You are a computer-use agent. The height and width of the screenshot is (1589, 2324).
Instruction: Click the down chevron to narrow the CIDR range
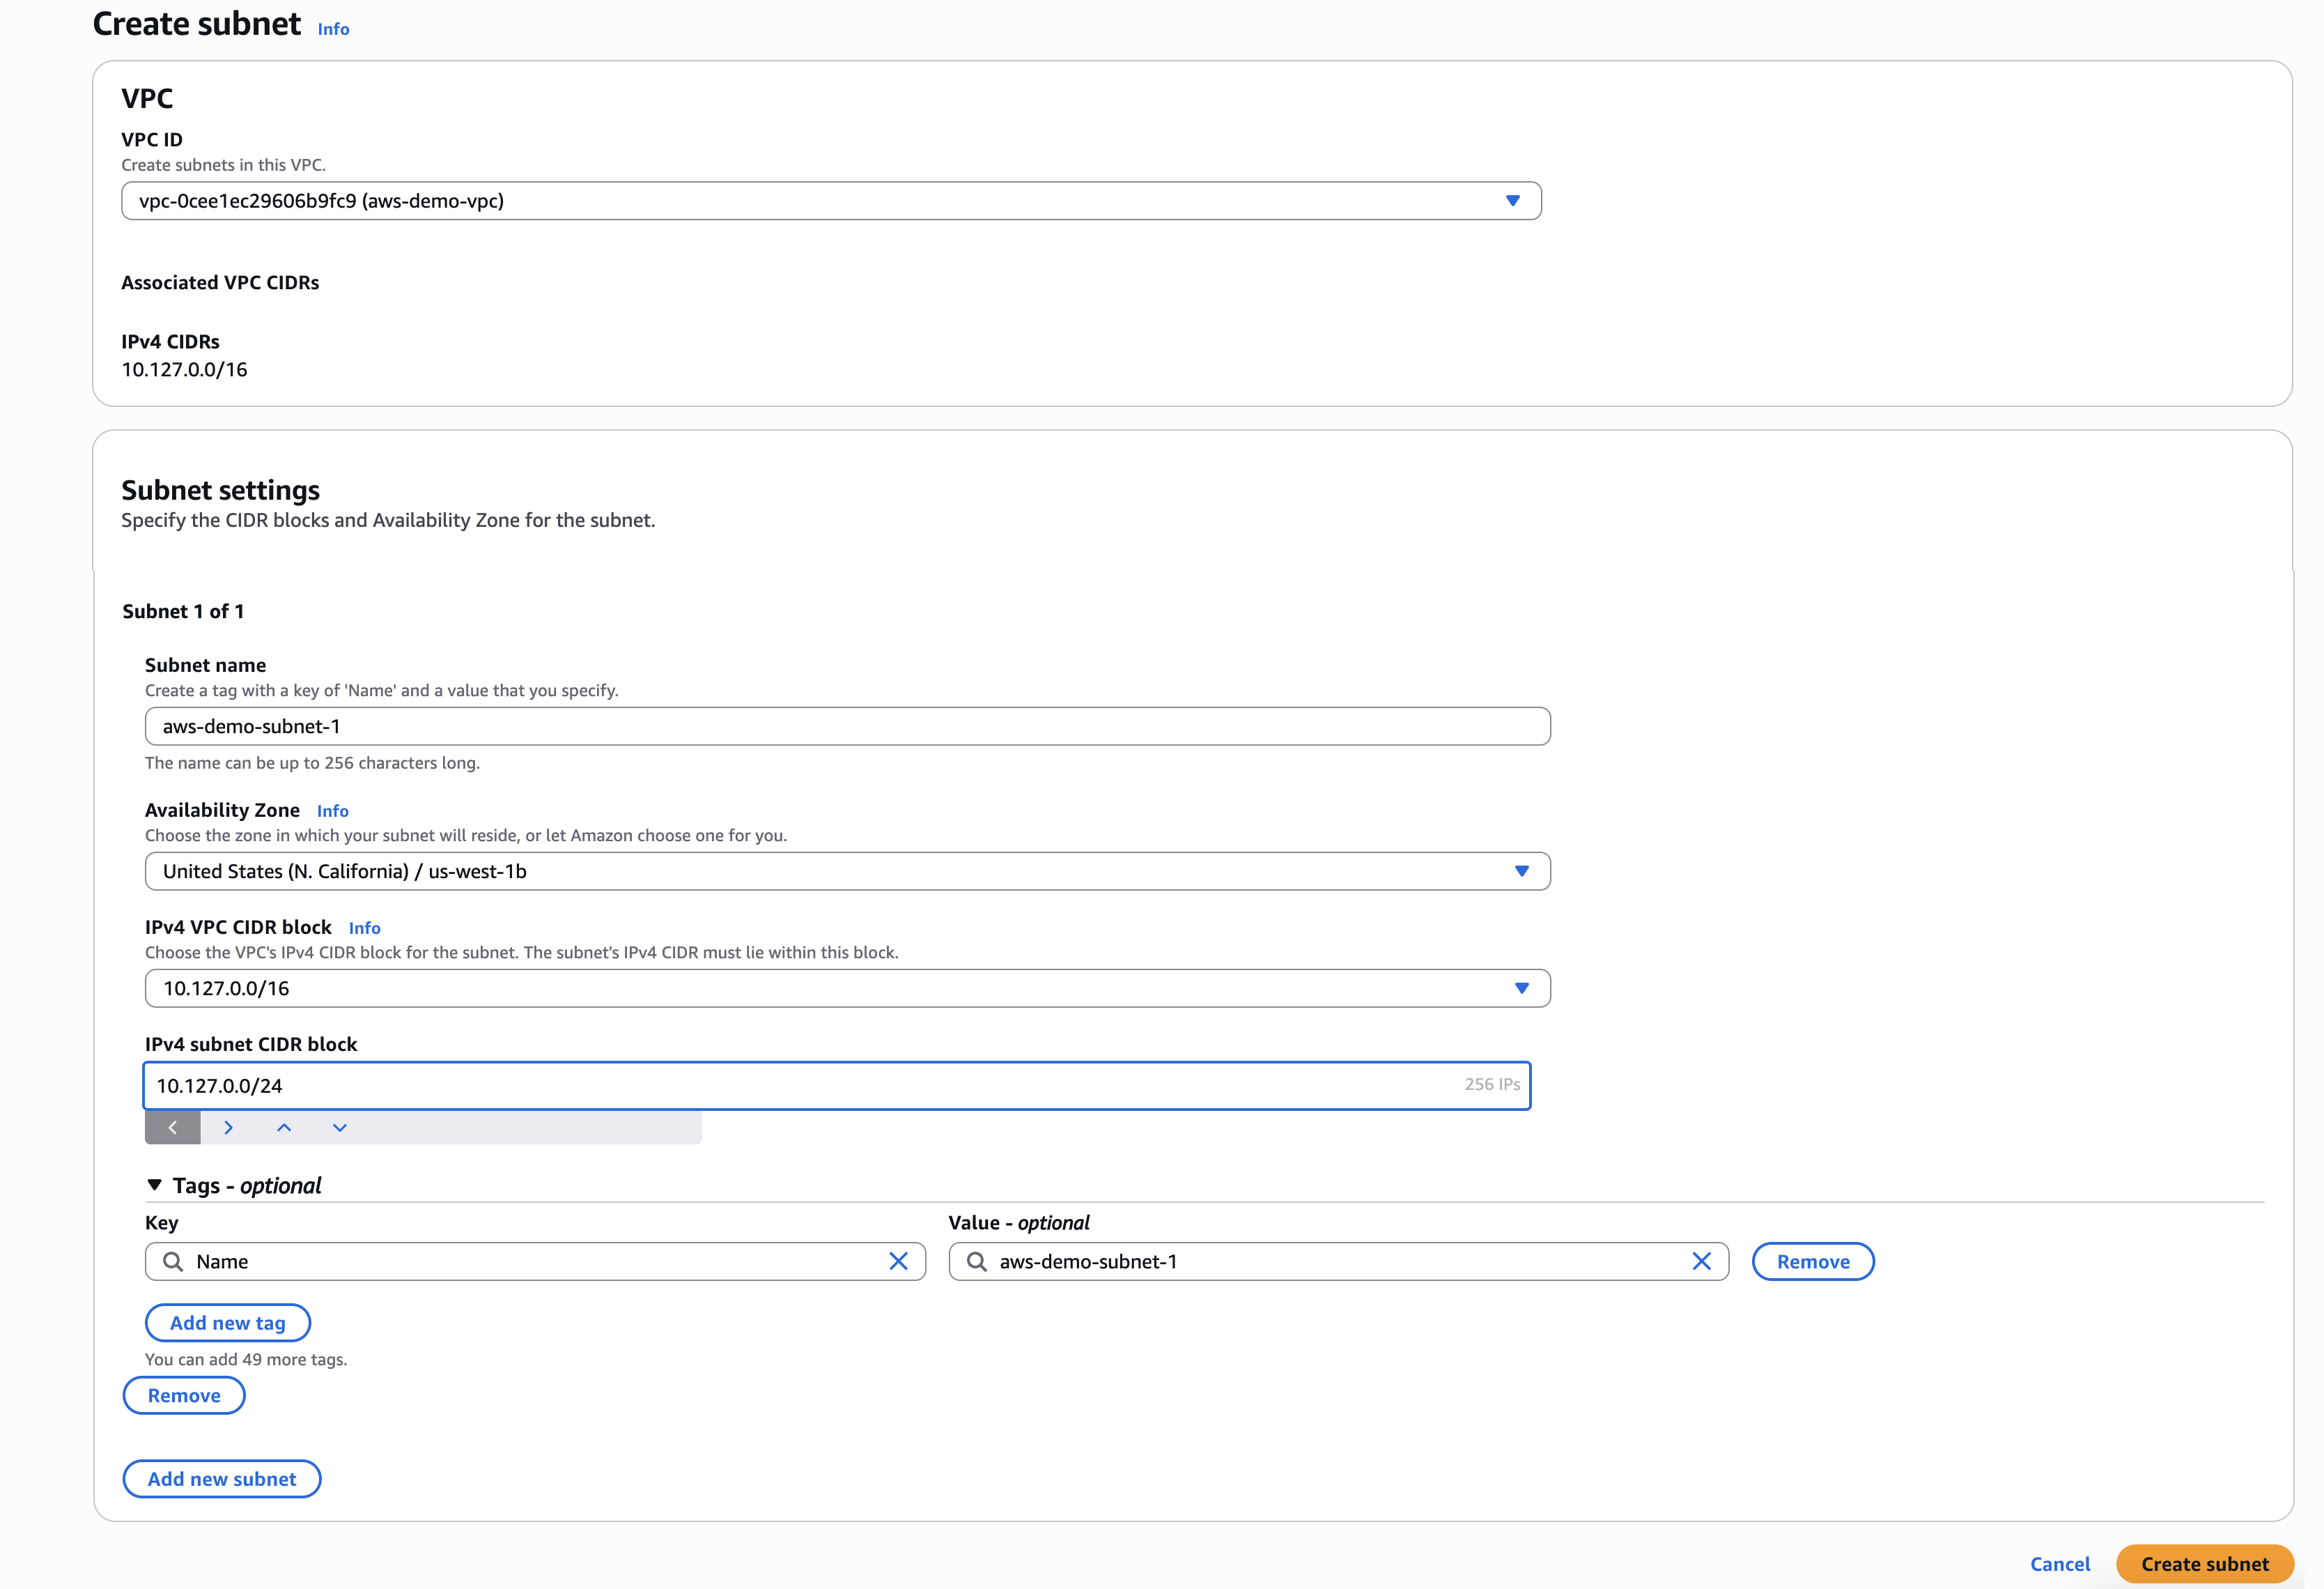tap(340, 1128)
